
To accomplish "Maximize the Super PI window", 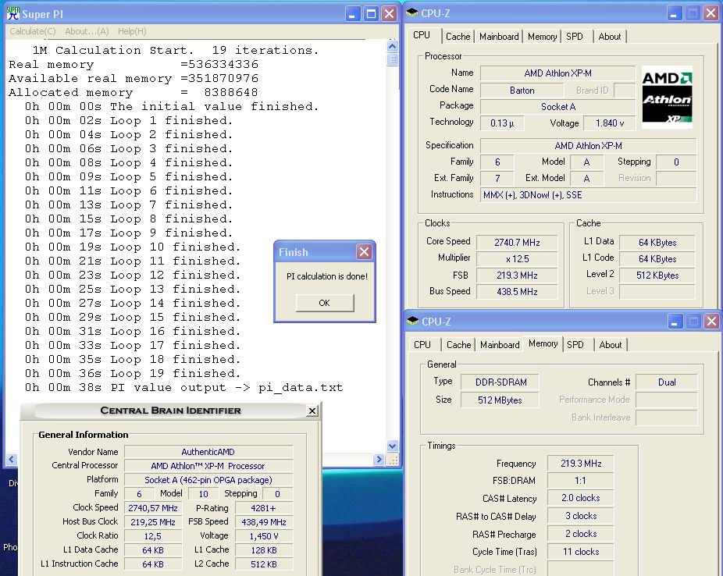I will click(x=371, y=14).
